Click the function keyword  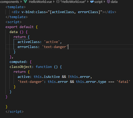pyautogui.click(x=44, y=67)
